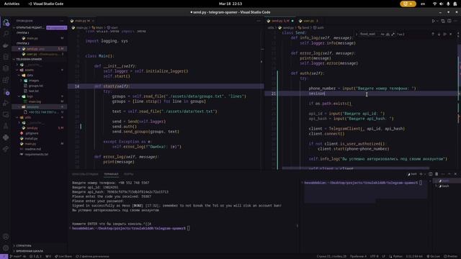461x259 pixels.
Task: Open the Remote Explorer view in activity bar
Action: pos(6,114)
